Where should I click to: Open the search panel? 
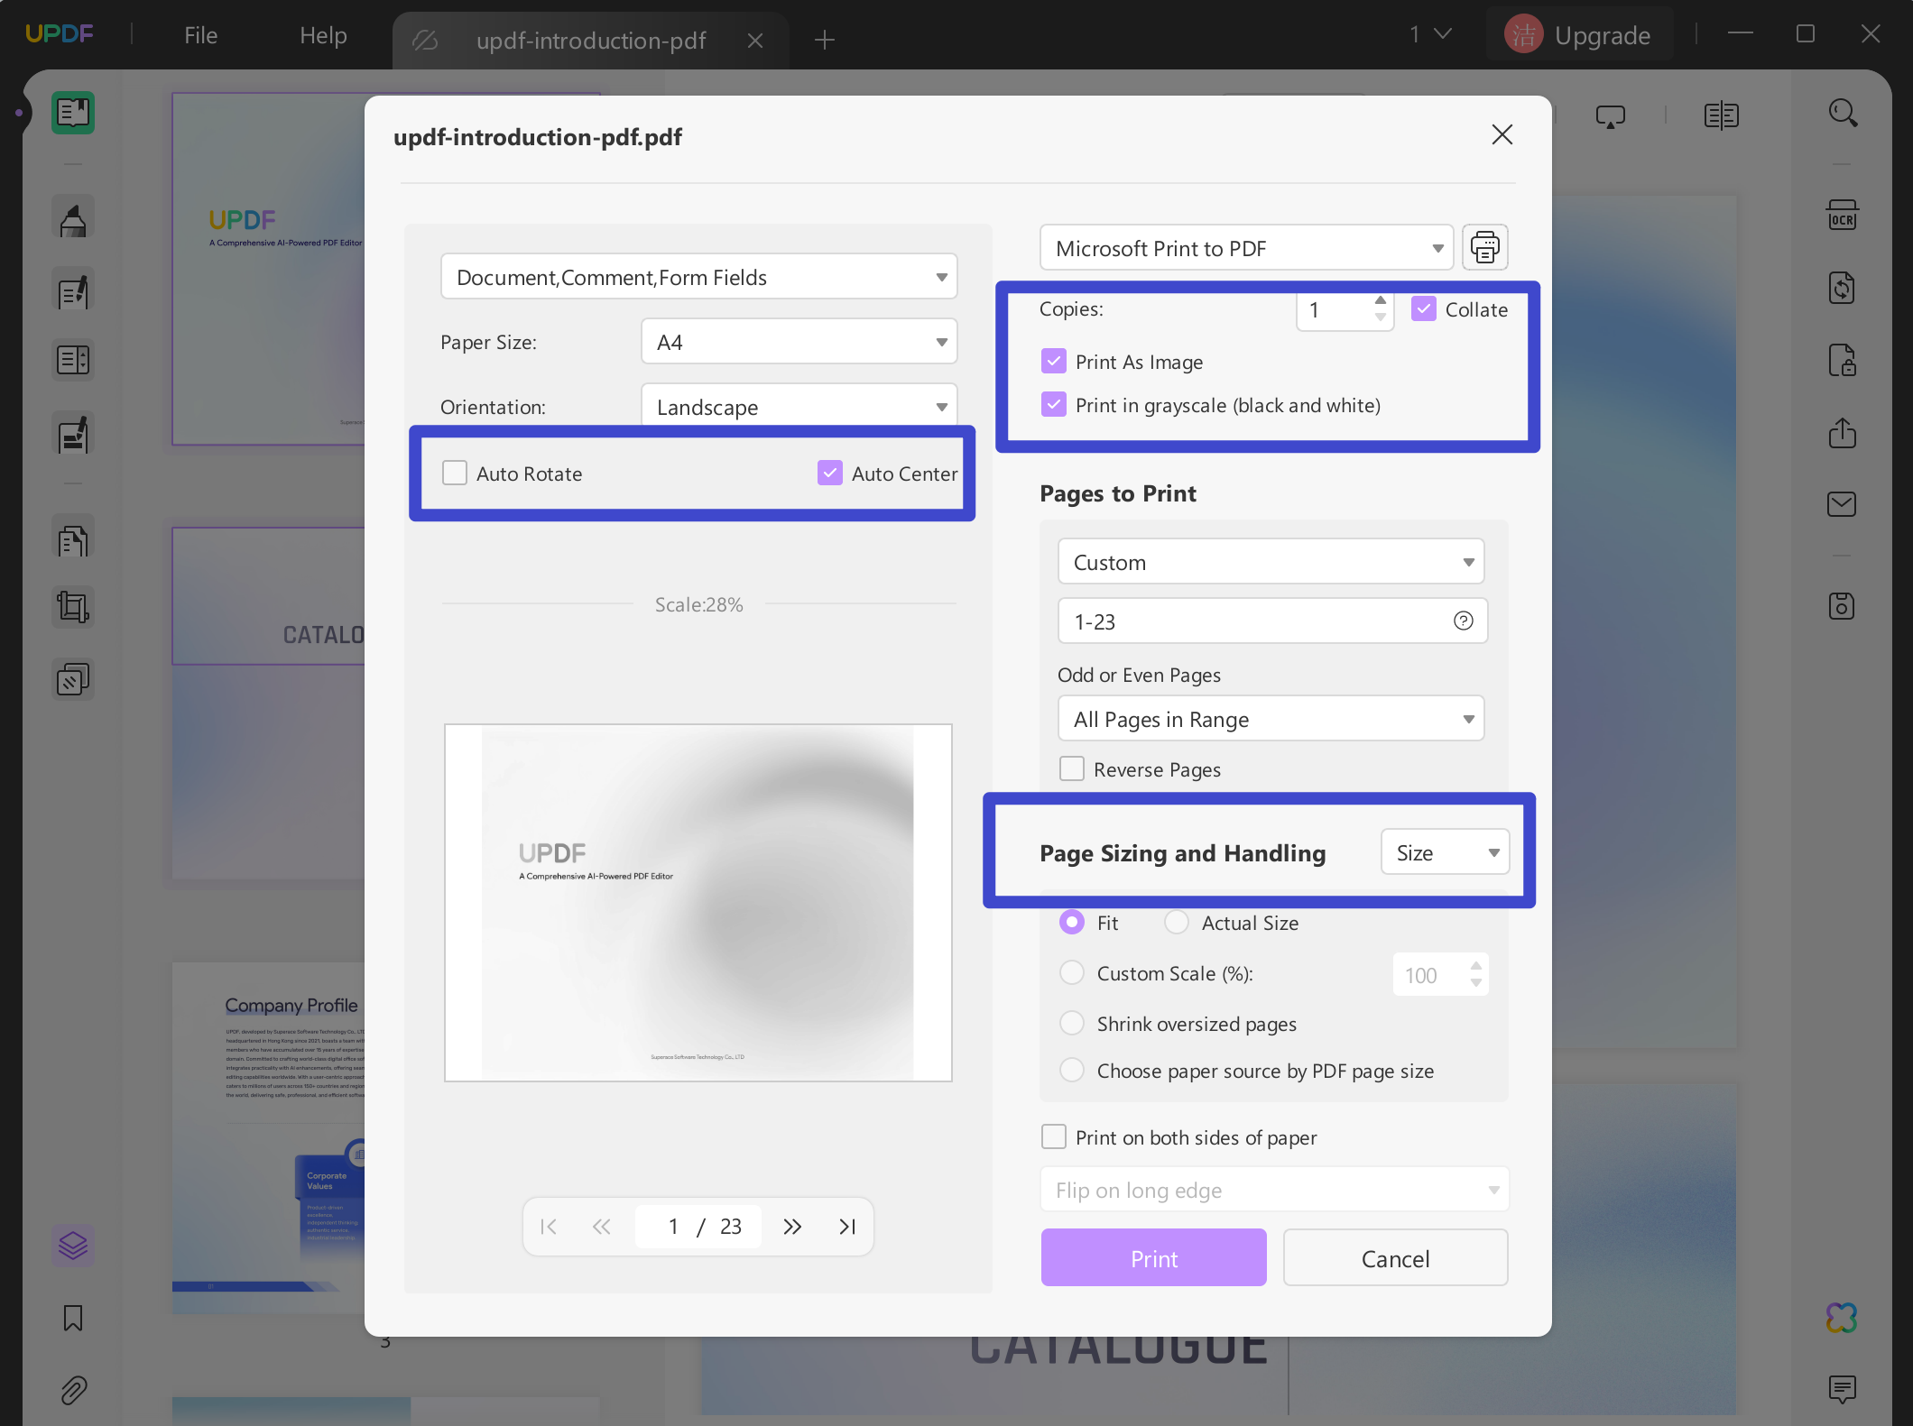coord(1843,113)
